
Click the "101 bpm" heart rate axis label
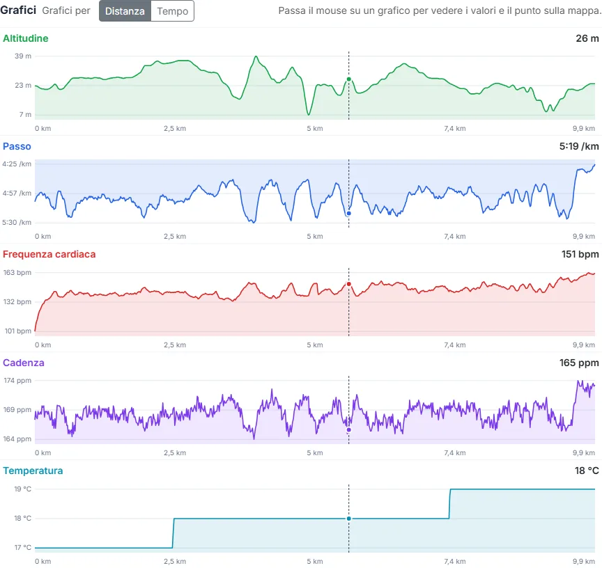(x=18, y=331)
